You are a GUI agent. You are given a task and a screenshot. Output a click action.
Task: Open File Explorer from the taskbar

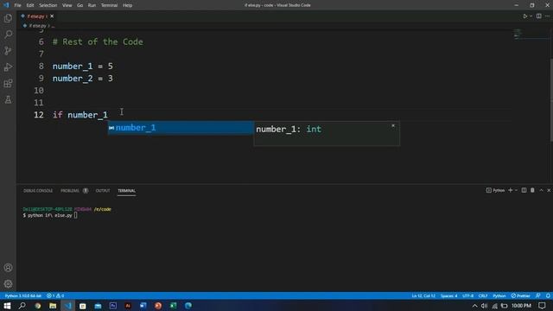point(53,306)
